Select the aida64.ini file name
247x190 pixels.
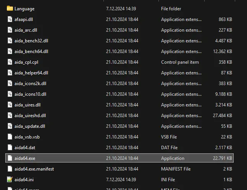(x=24, y=180)
